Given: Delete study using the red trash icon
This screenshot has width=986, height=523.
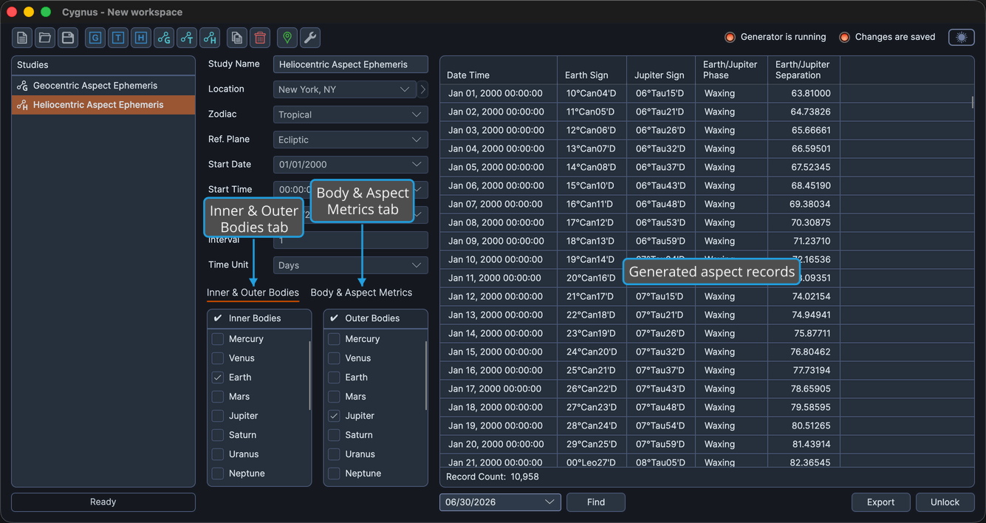Looking at the screenshot, I should [260, 38].
